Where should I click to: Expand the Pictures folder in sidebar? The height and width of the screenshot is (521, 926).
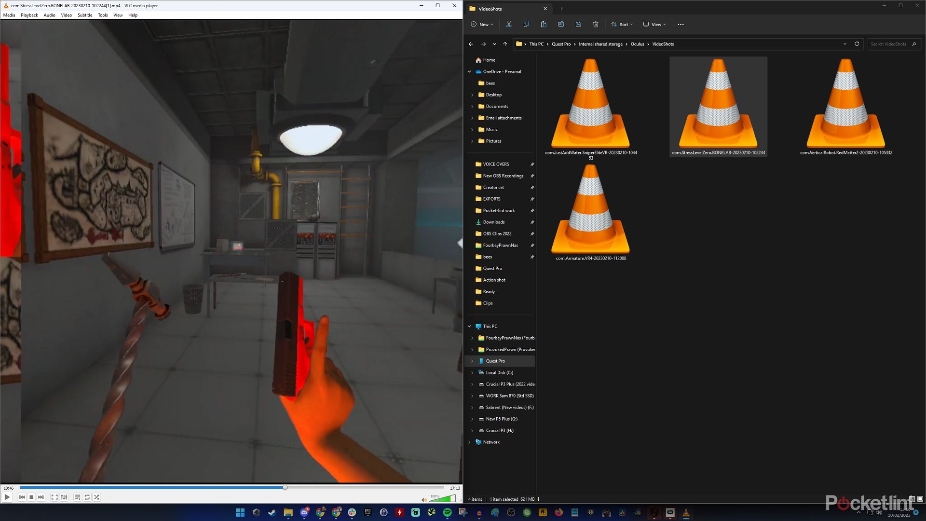[x=472, y=141]
